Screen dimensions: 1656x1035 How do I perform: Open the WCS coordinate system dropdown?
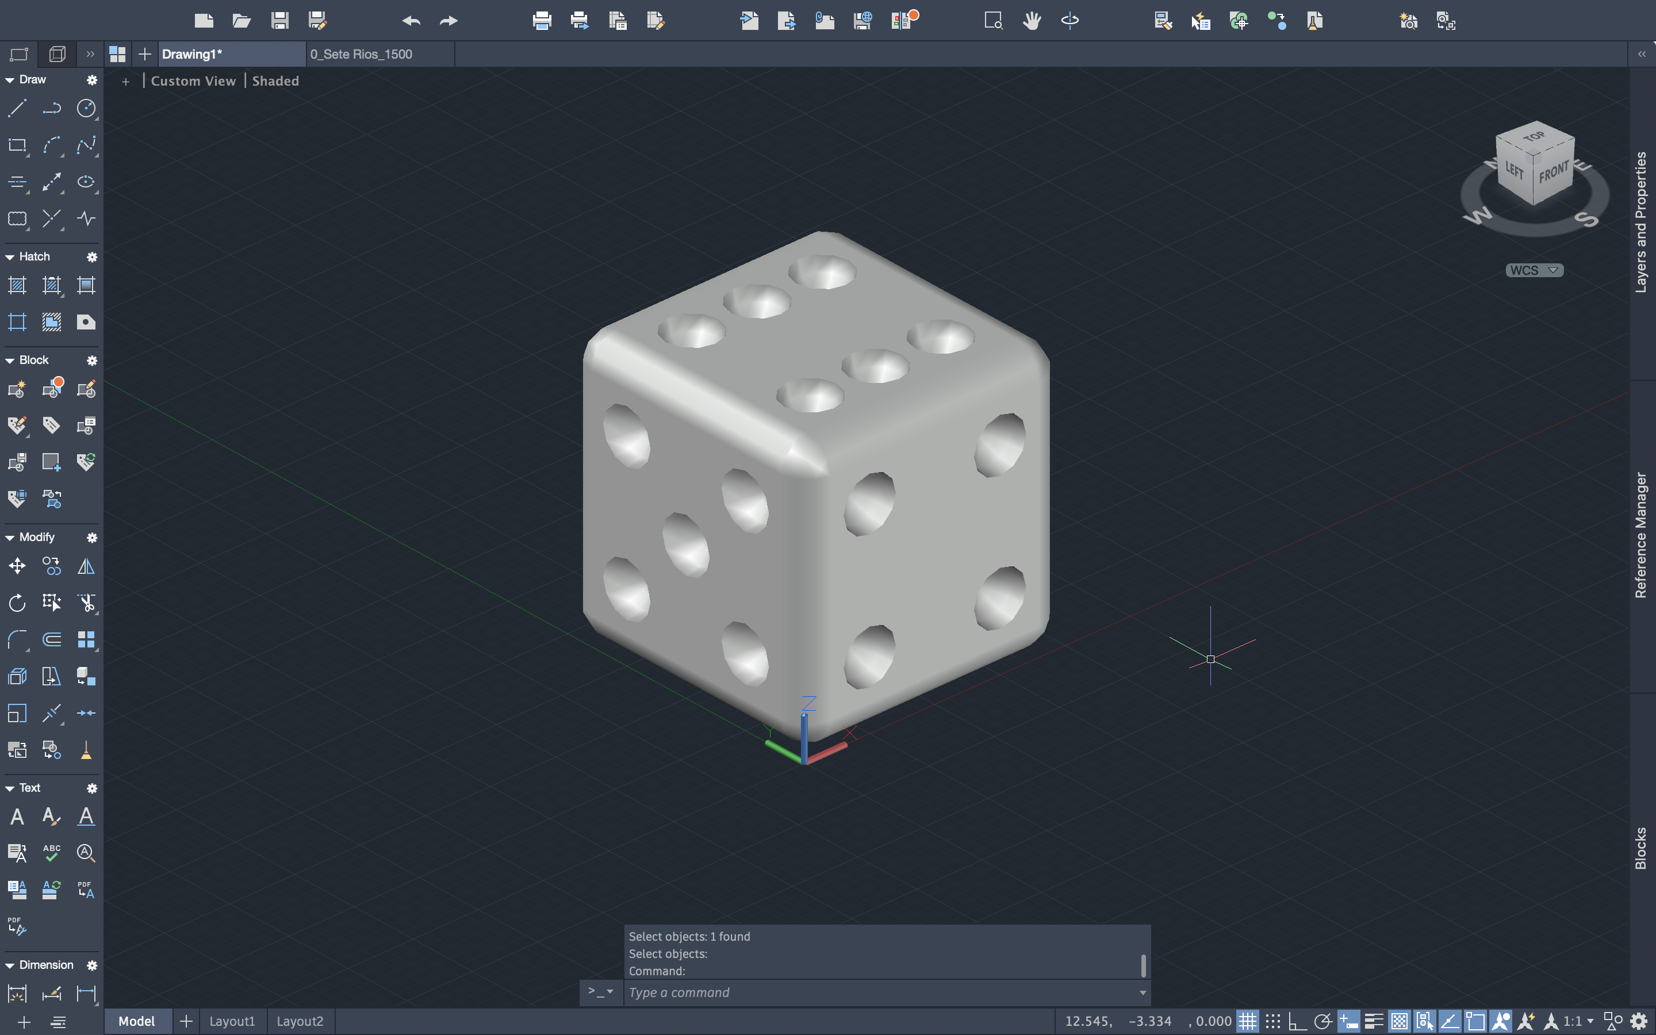click(1535, 270)
